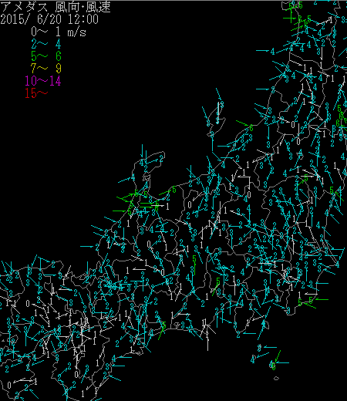Click the white 0 marker at bottom-left corner

(x=9, y=385)
